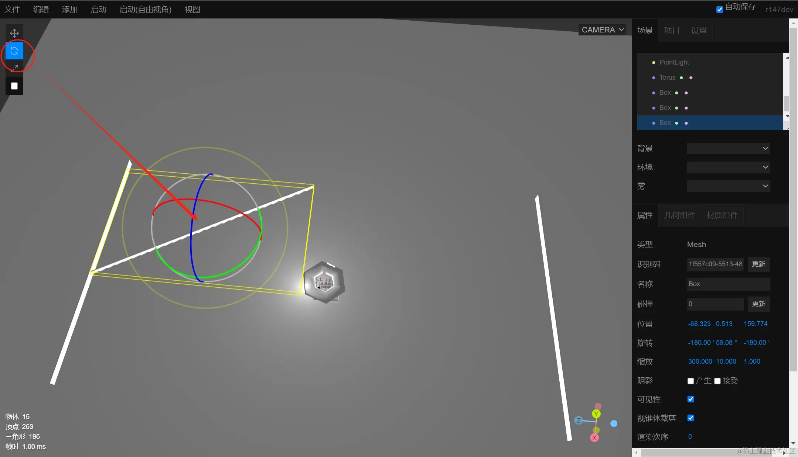
Task: Enable the 产生 cast shadow checkbox
Action: point(690,381)
